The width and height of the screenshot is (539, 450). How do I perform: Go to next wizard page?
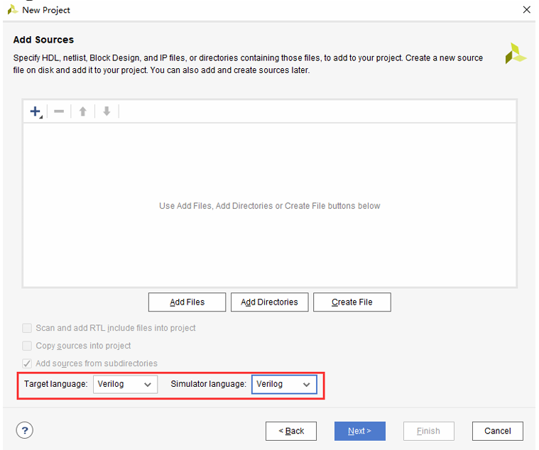coord(360,431)
